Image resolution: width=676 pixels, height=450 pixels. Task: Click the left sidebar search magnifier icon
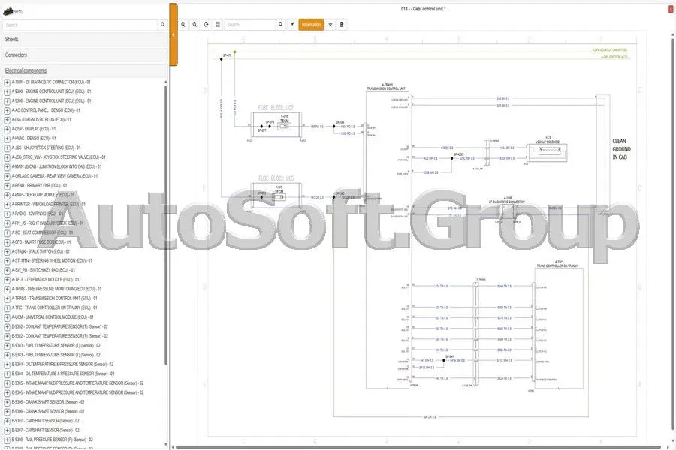[163, 25]
